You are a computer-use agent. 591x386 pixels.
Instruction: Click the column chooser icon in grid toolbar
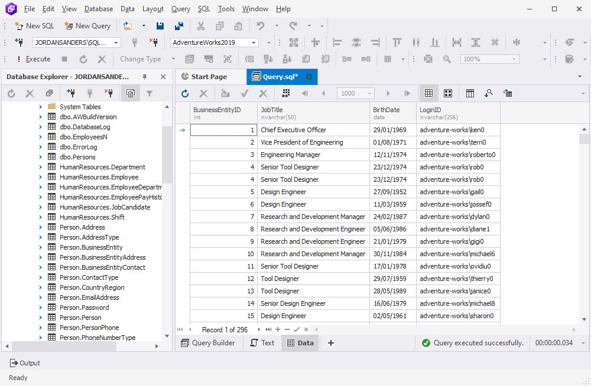(x=470, y=93)
